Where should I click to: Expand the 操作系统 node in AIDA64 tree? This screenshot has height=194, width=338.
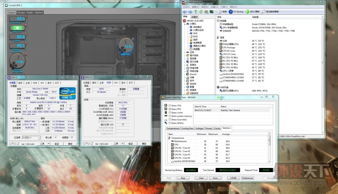point(185,56)
